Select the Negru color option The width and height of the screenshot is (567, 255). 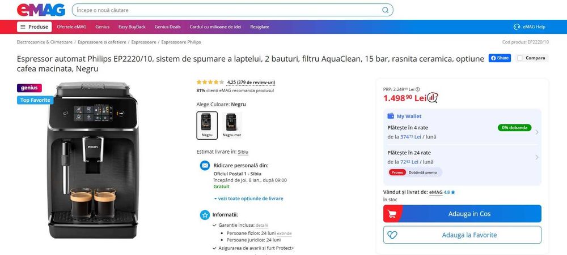pos(207,124)
